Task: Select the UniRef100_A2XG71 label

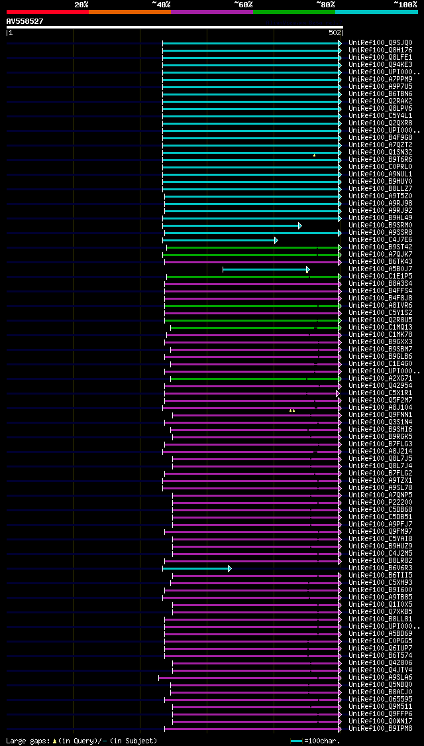Action: click(380, 379)
